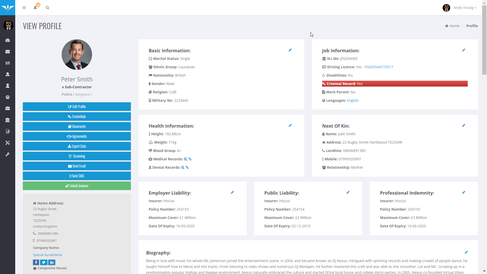This screenshot has width=487, height=274.
Task: Switch to the Screening section
Action: click(77, 156)
